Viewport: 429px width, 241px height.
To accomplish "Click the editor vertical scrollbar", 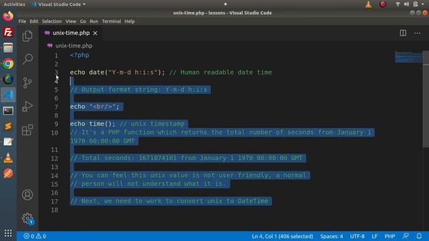I will click(426, 99).
